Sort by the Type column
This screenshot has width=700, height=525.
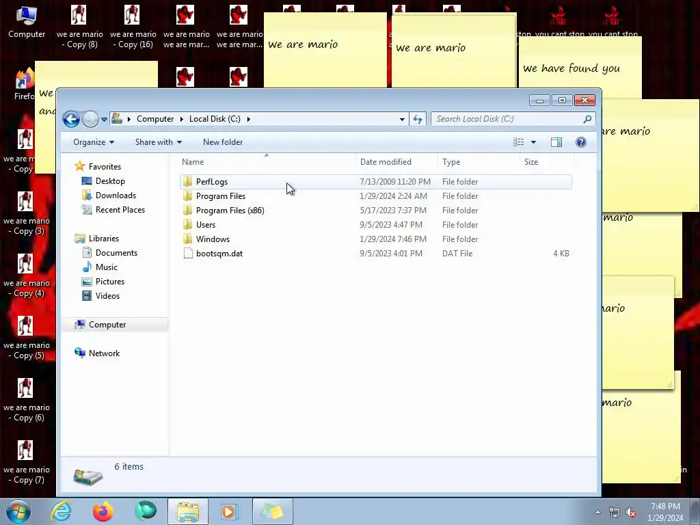(x=479, y=162)
